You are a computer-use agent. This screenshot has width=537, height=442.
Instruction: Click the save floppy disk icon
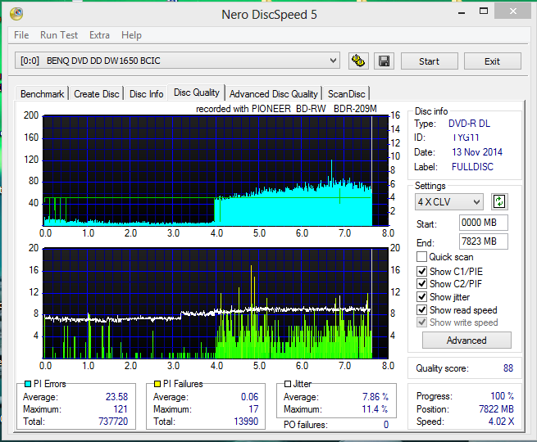pyautogui.click(x=384, y=61)
